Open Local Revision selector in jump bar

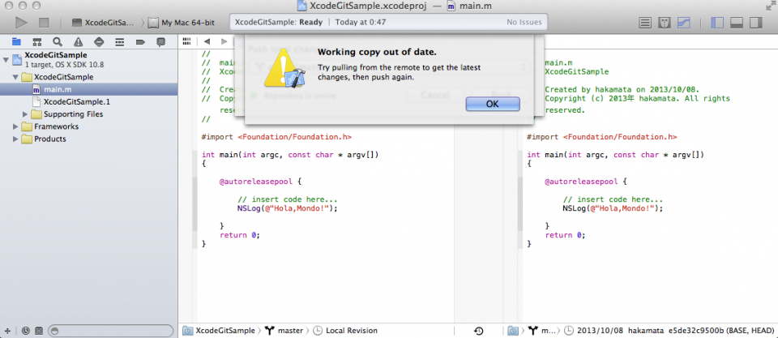pyautogui.click(x=349, y=331)
